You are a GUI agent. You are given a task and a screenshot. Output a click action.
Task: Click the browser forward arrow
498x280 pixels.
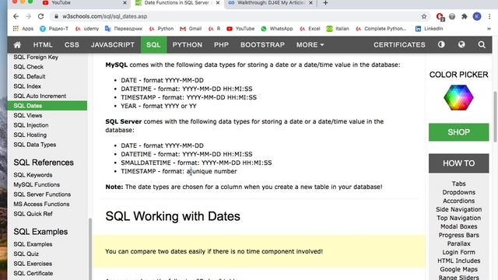28,16
